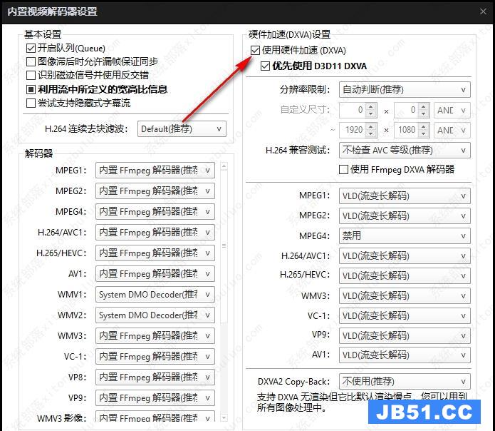Check 使用 FFmpeg DXVA 解码器 box
The height and width of the screenshot is (431, 495).
[x=344, y=169]
